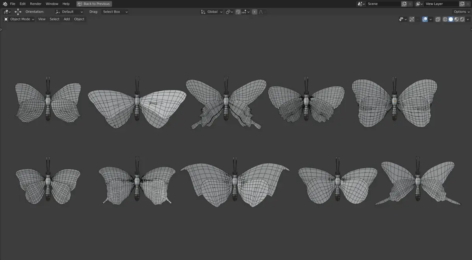
Task: Open the Orientation Default dropdown
Action: (x=69, y=12)
